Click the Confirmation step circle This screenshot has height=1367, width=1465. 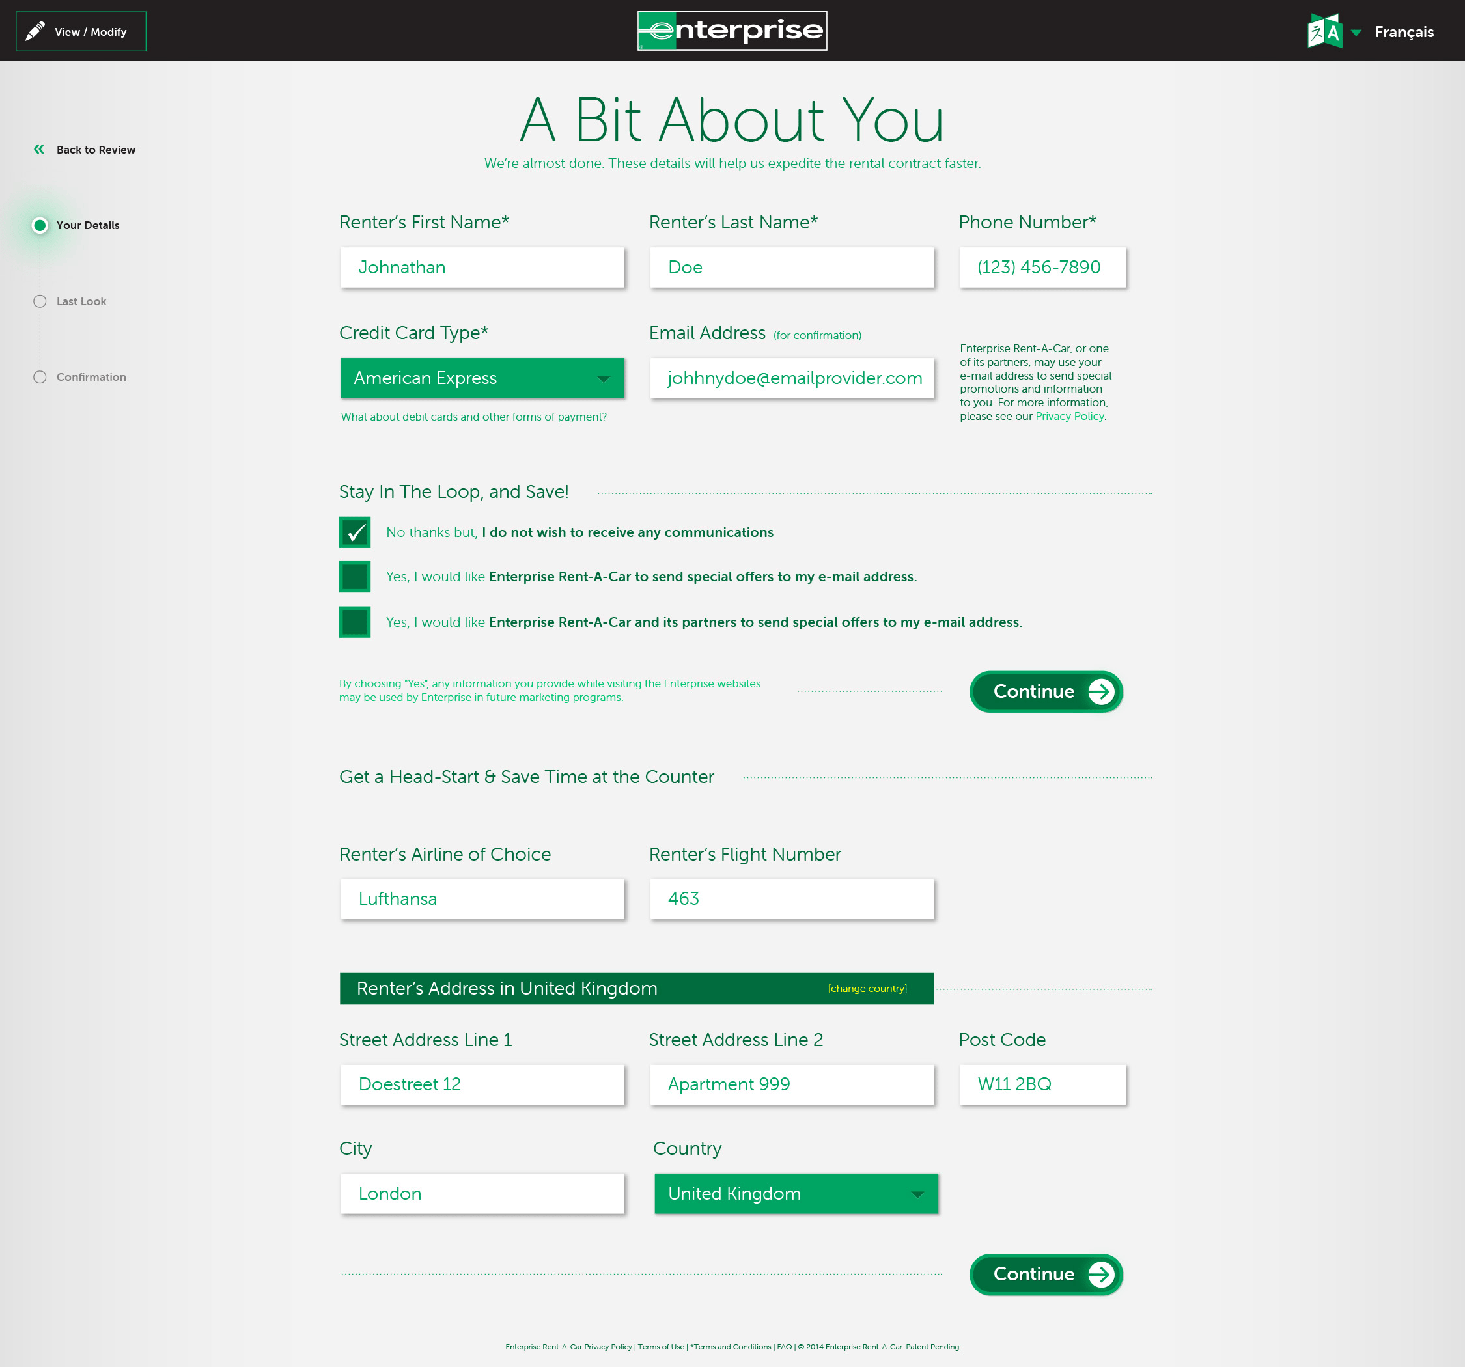coord(40,376)
